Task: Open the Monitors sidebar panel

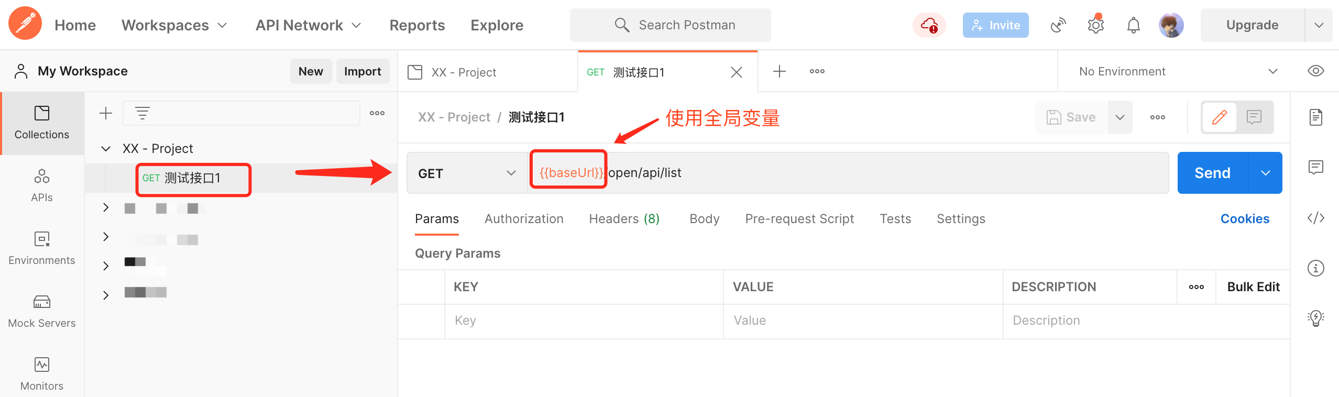Action: tap(42, 375)
